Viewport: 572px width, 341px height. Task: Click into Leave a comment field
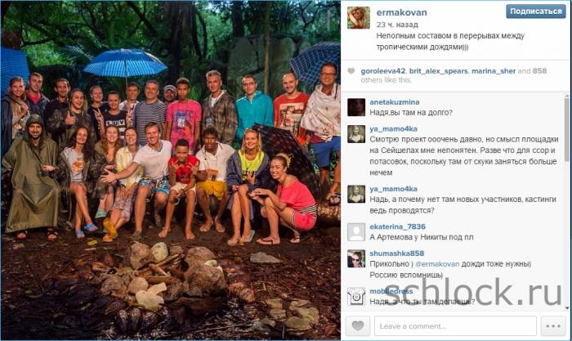coord(455,326)
